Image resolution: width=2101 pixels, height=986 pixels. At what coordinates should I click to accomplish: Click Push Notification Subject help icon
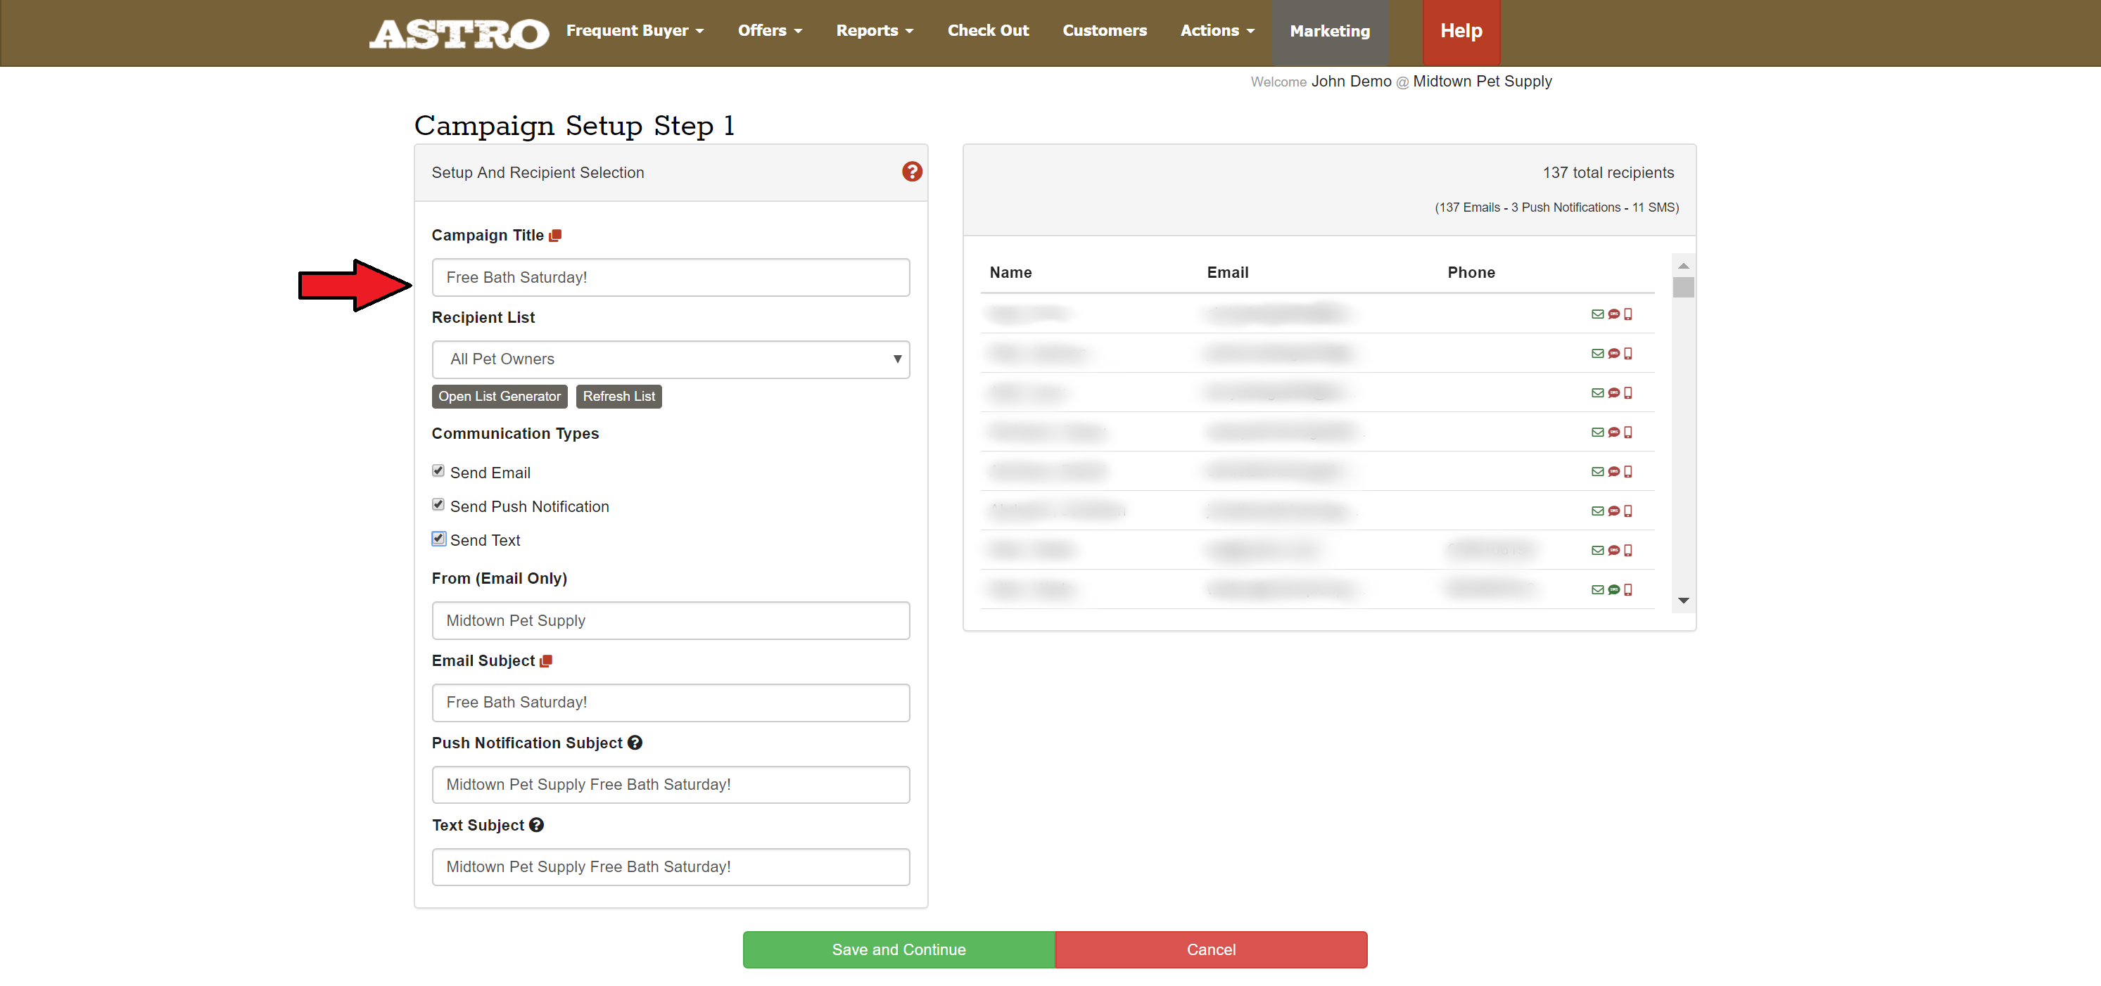(635, 742)
